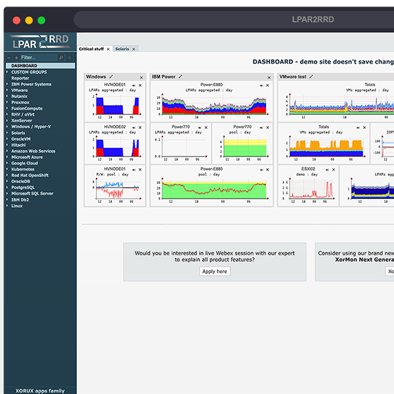Click the arrow icon on HVNODE02 graph
Screen dimensions: 394x394
click(x=135, y=127)
